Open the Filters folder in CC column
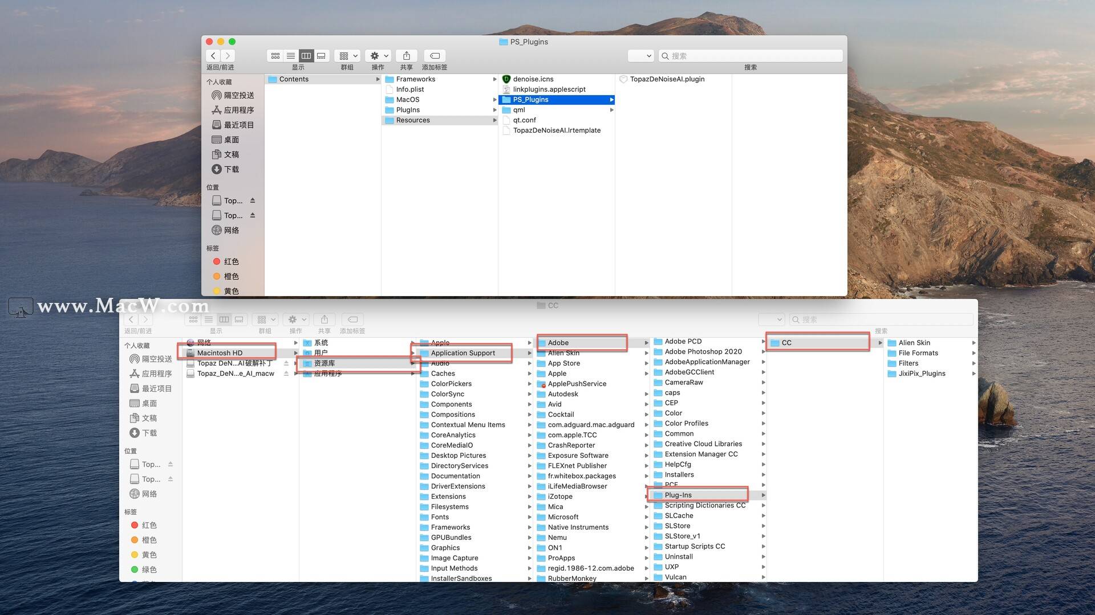The width and height of the screenshot is (1095, 615). [908, 363]
